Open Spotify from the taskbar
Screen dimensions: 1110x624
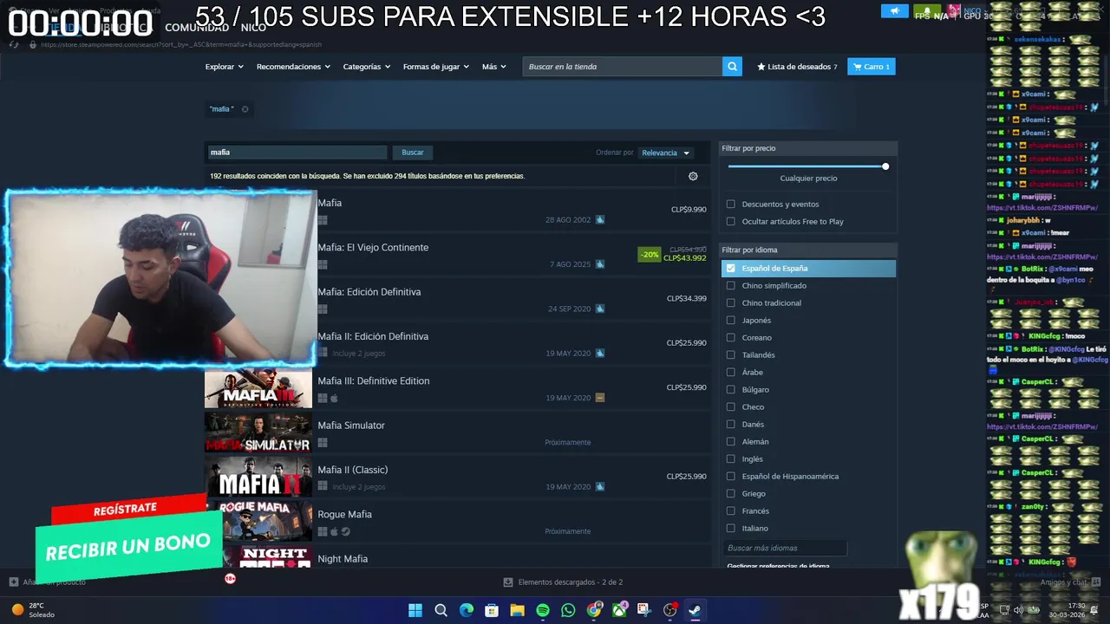[543, 610]
